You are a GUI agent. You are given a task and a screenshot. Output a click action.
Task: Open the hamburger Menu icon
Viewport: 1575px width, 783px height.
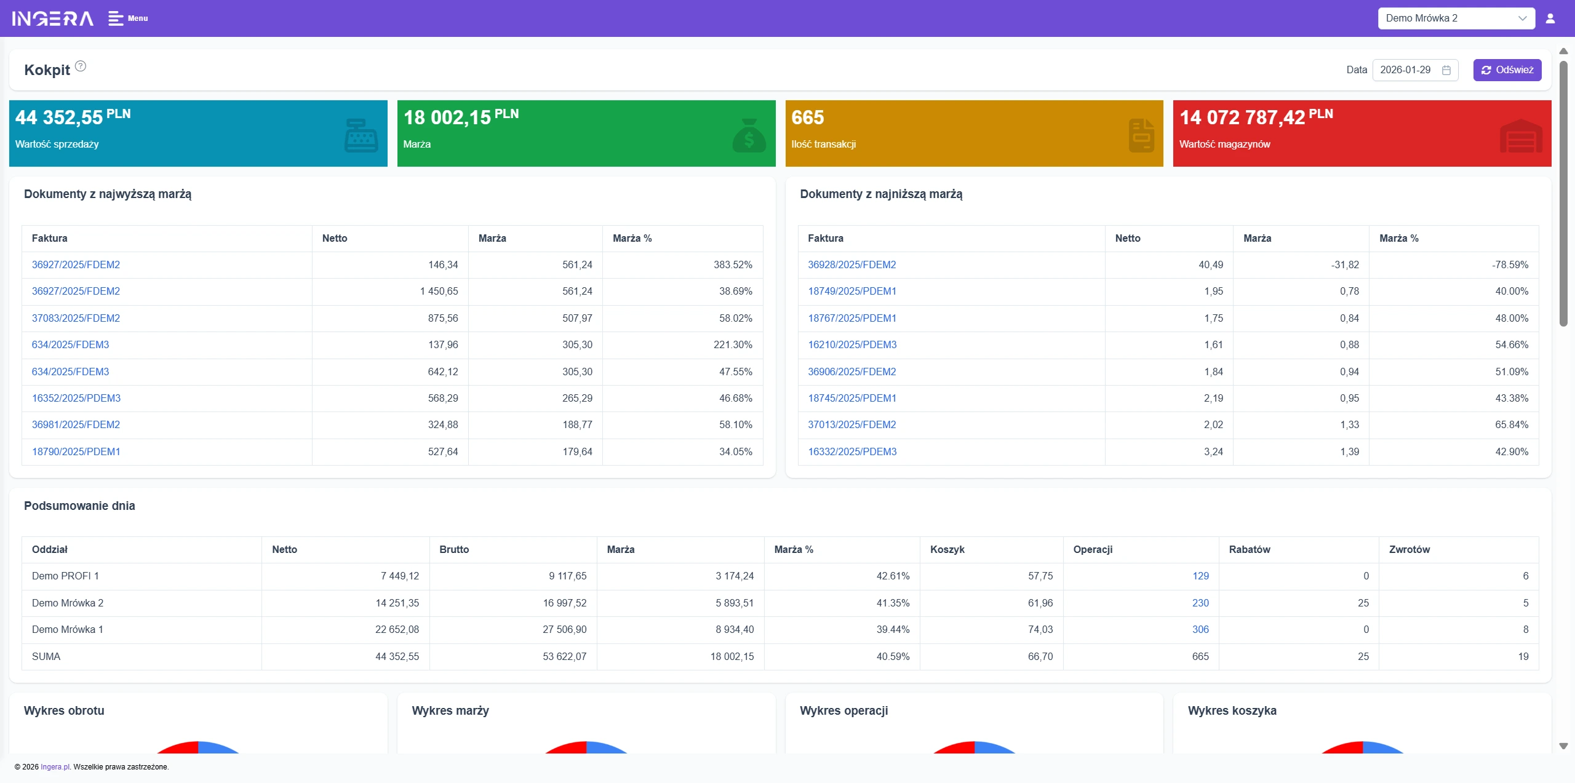coord(116,18)
